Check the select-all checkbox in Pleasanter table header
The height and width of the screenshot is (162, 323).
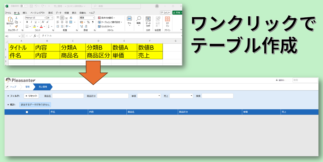27,112
